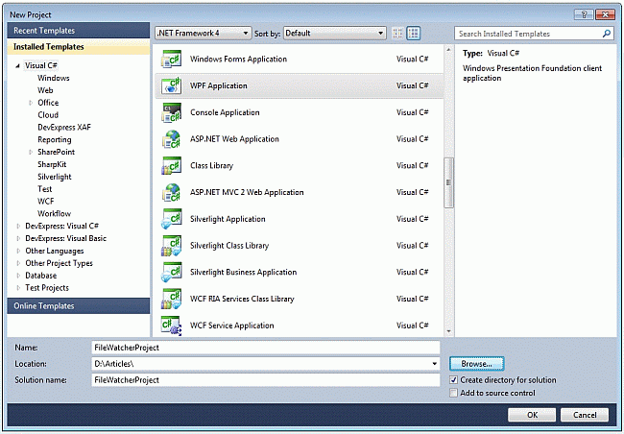Select ASP.NET MVC 2 Web Application icon
Screen dimensions: 624x434
point(172,192)
